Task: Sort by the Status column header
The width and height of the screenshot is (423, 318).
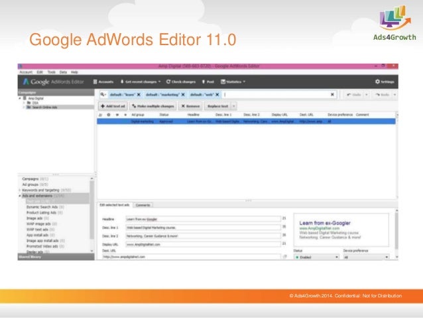Action: pos(164,115)
